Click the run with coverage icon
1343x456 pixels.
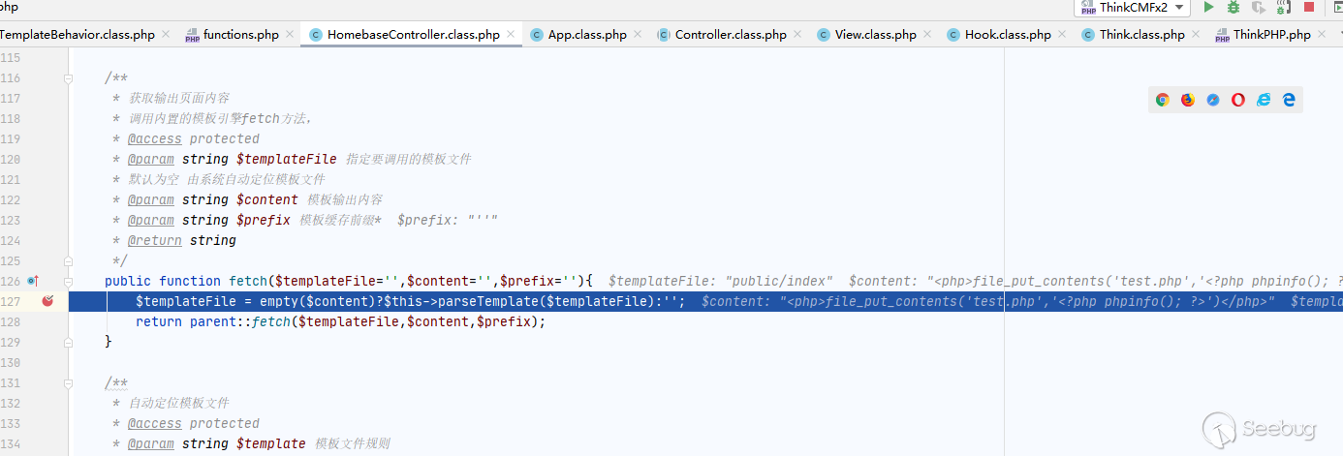[1259, 8]
